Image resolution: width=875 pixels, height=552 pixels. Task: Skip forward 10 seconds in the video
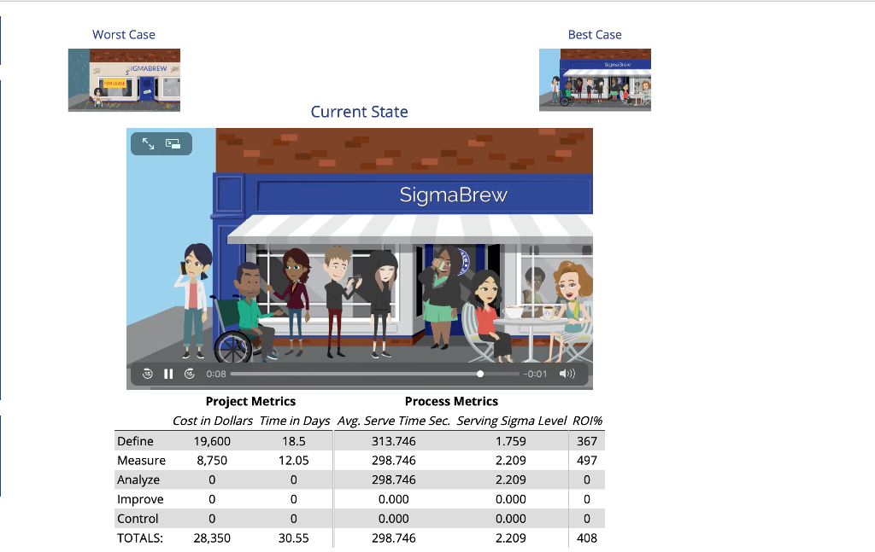tap(190, 374)
